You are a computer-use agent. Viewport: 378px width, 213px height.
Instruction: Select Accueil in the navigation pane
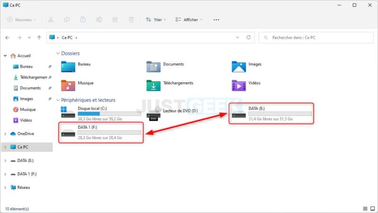click(24, 56)
